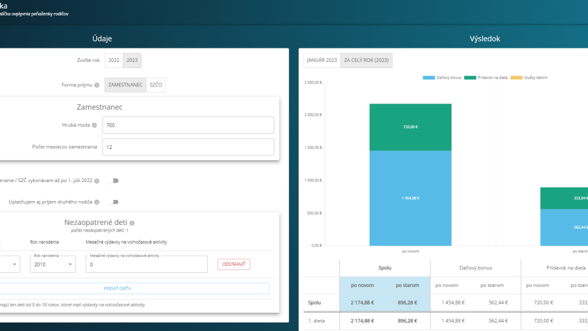Select year 2022
588x331 pixels.
(114, 60)
